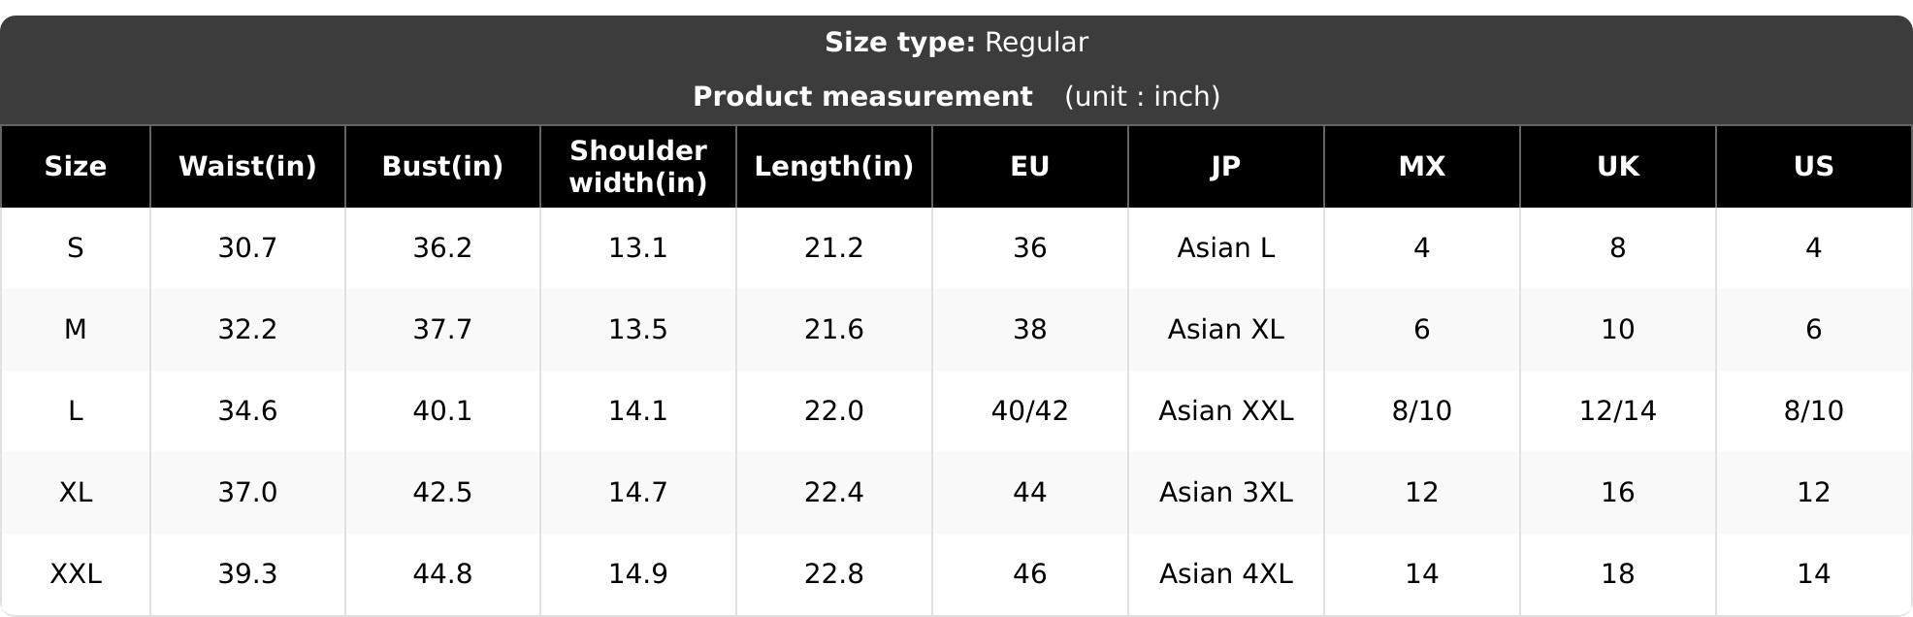
Task: Click the Size column header
Action: coord(76,166)
